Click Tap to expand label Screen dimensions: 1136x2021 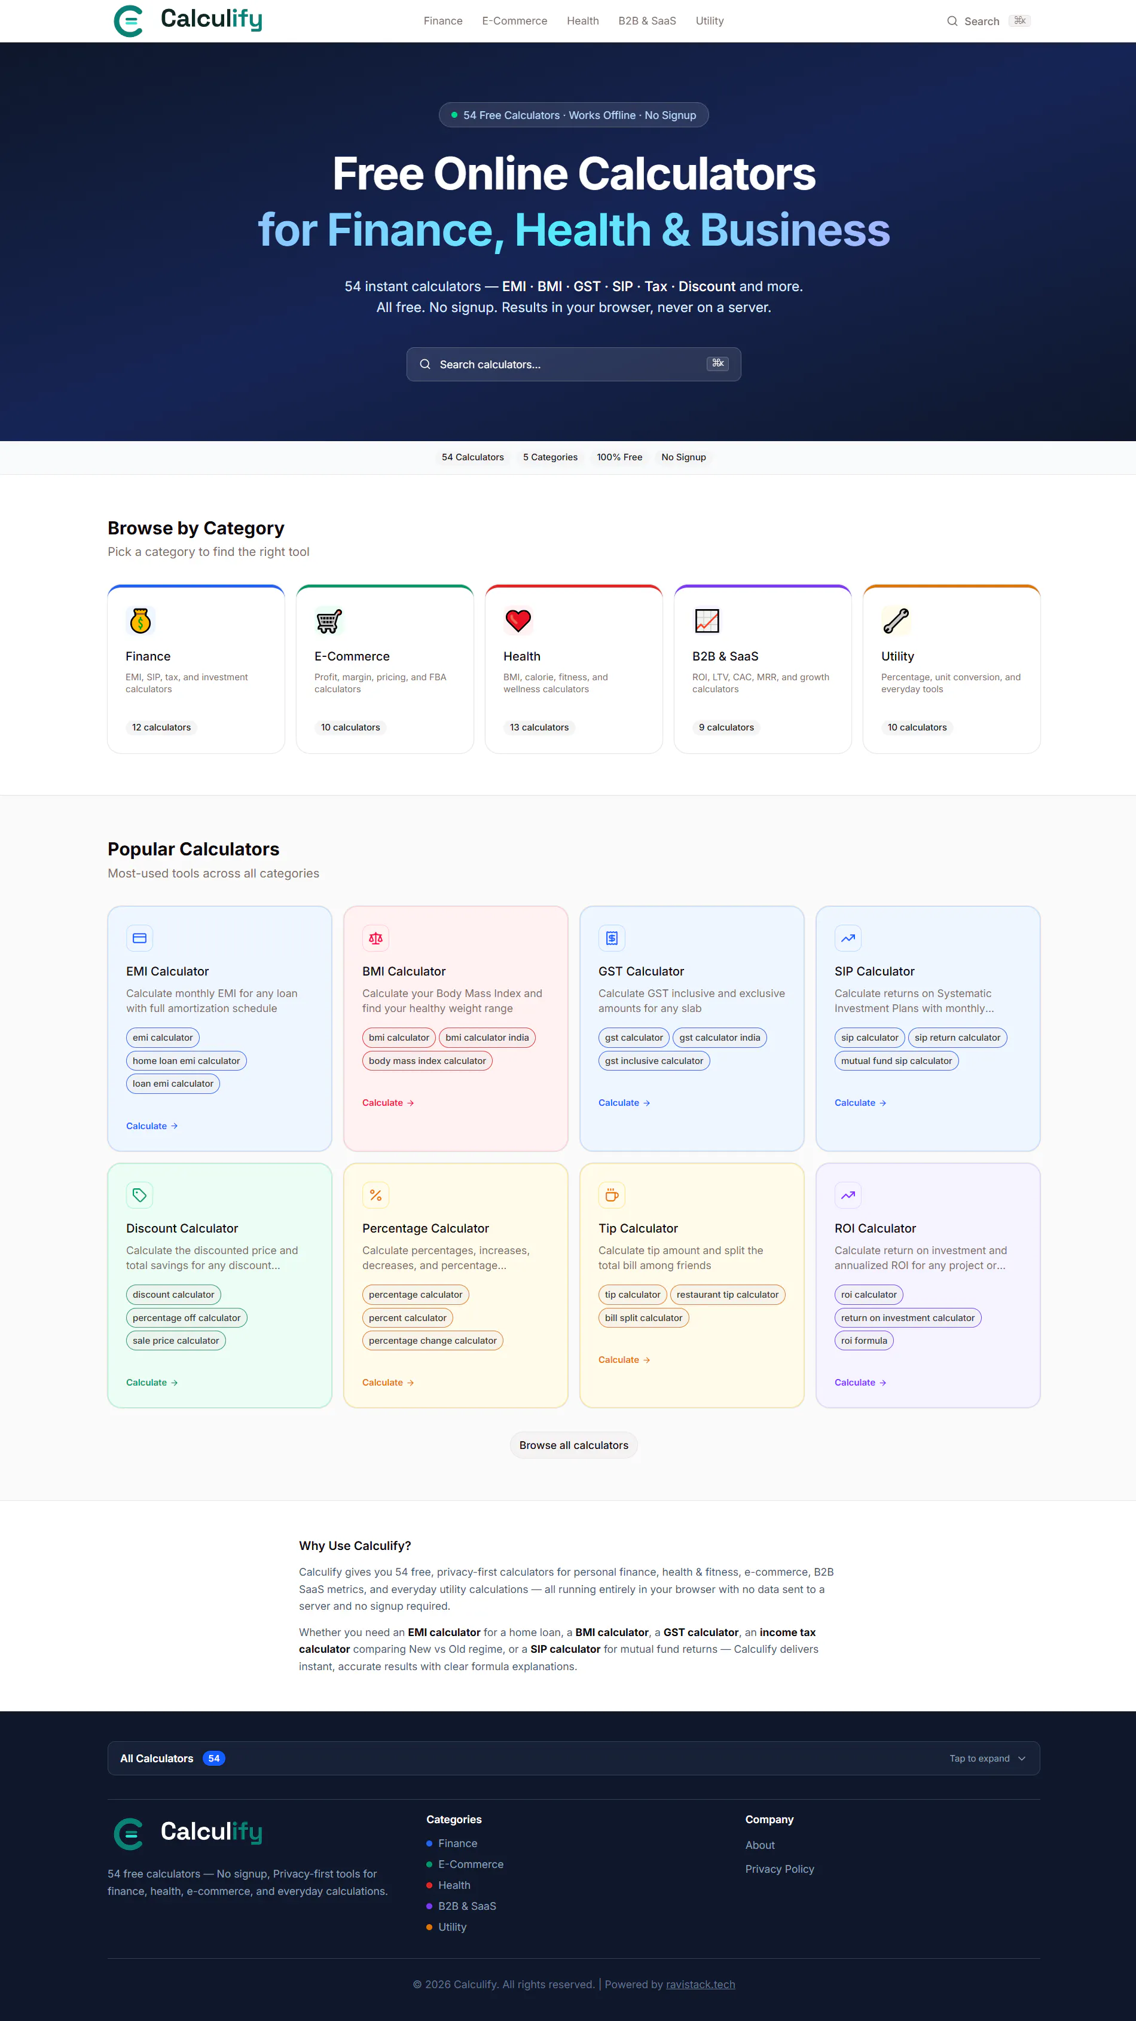coord(979,1758)
